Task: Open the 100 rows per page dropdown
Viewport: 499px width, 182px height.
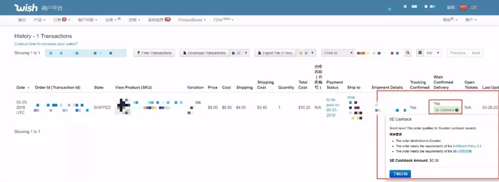Action: 432,53
